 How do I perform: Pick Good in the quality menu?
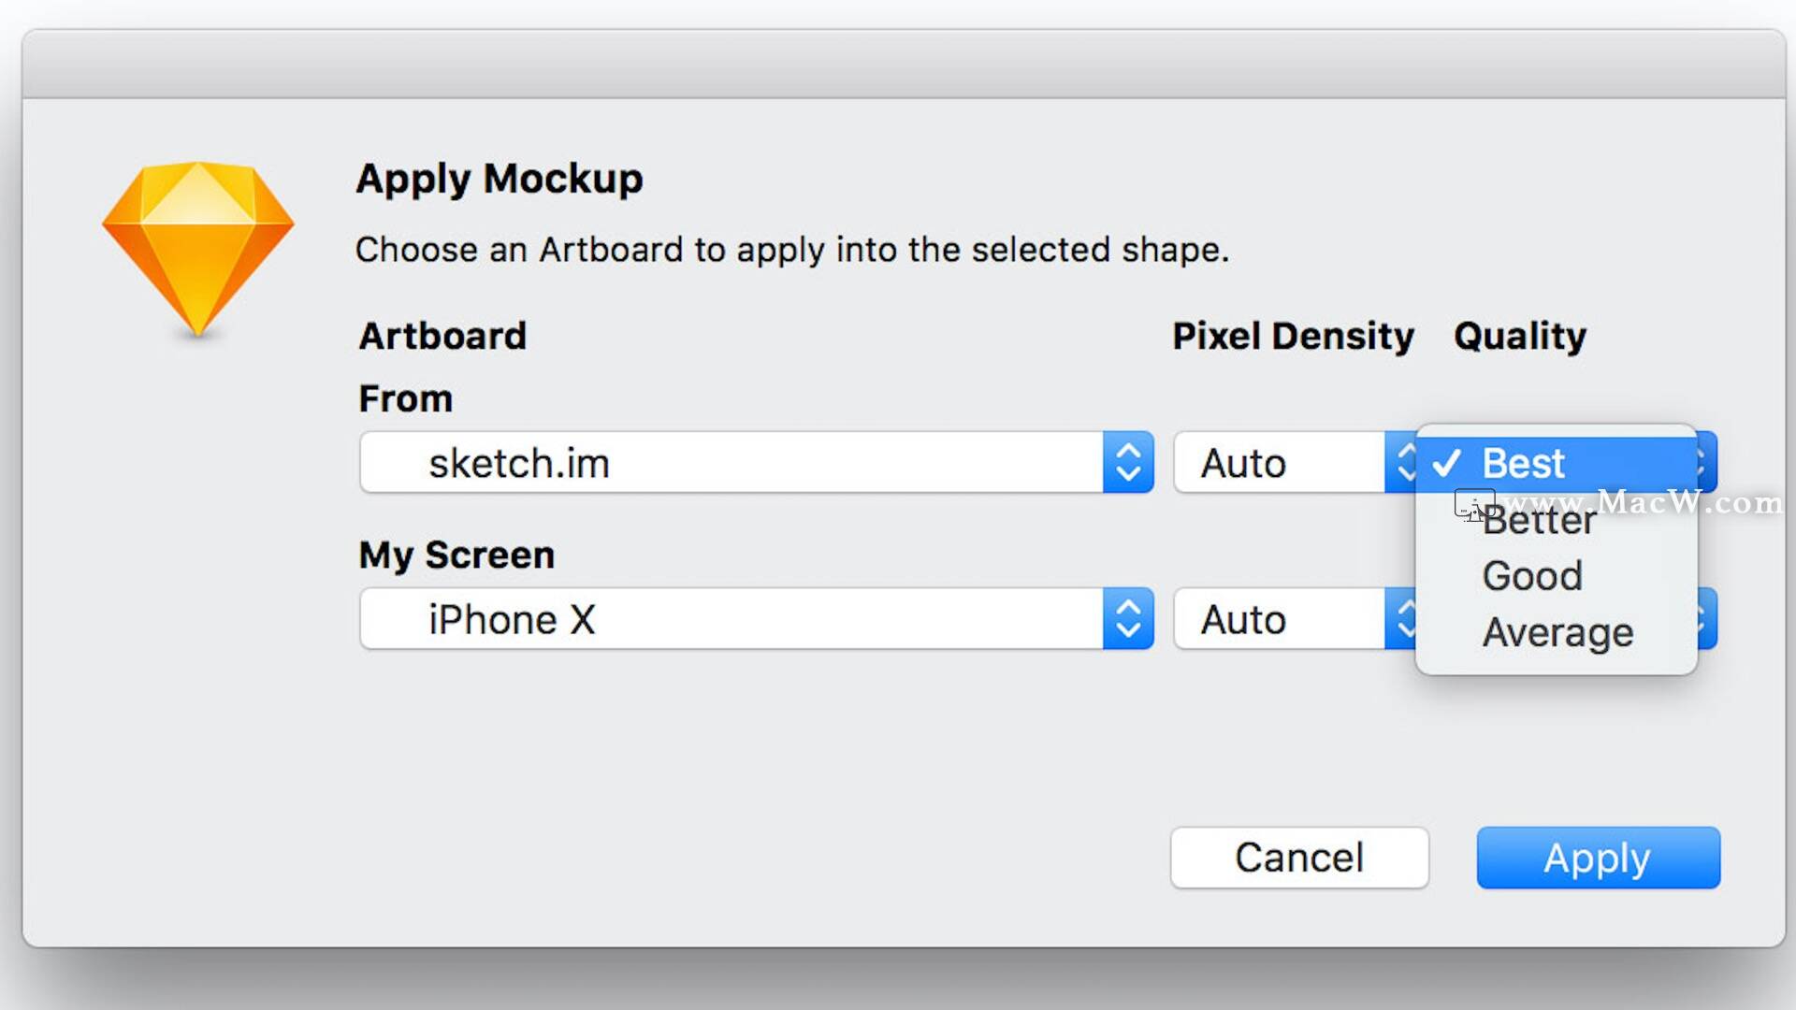point(1533,576)
